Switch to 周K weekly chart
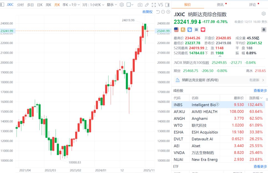 (x=48, y=5)
